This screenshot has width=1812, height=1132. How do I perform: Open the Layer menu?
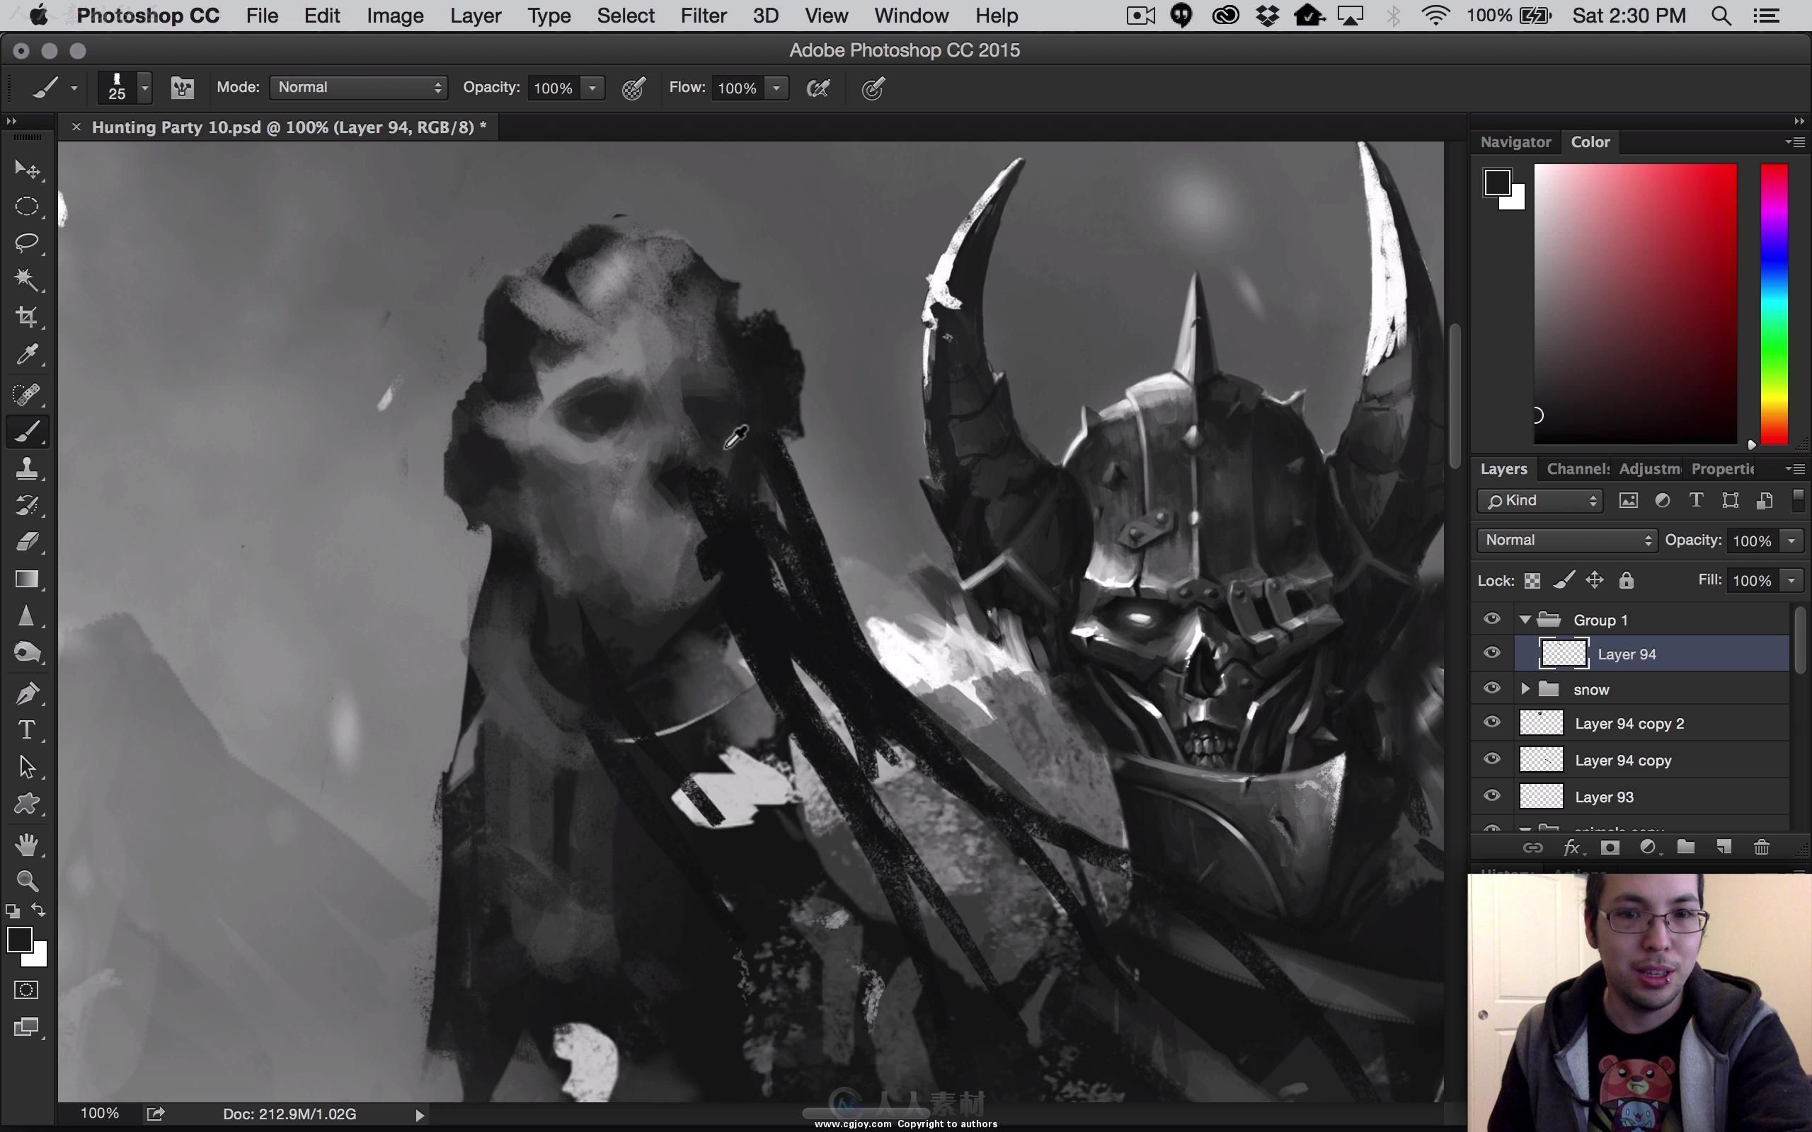[476, 16]
